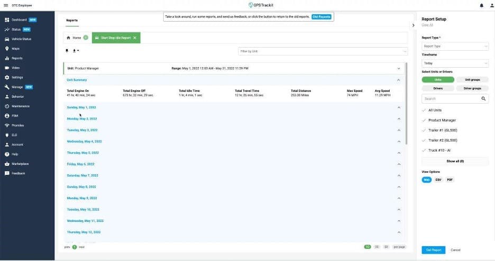Open the Timeframe dropdown
The image size is (495, 261).
(x=455, y=63)
